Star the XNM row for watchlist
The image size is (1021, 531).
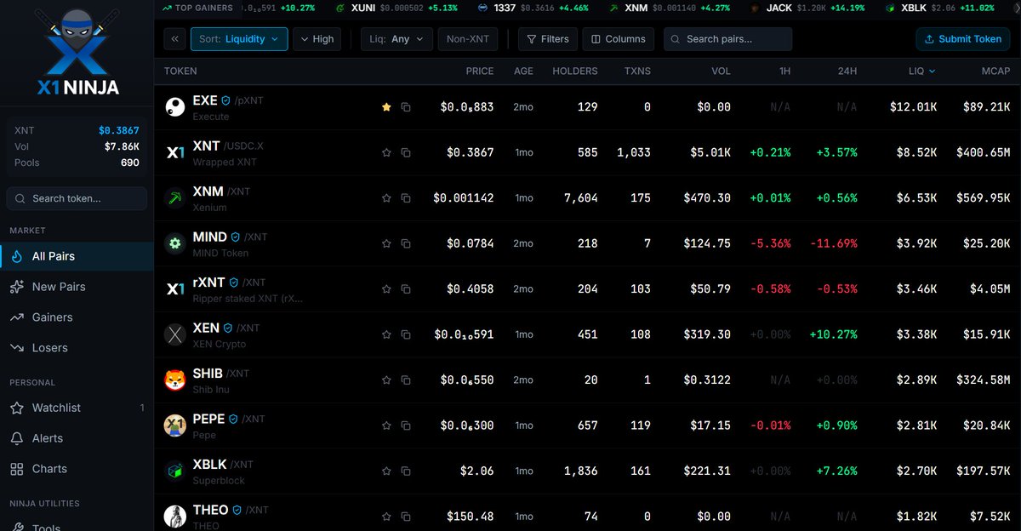(386, 197)
